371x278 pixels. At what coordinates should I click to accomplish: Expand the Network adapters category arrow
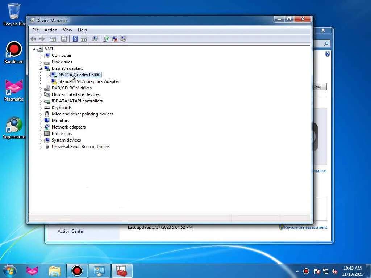coord(41,127)
